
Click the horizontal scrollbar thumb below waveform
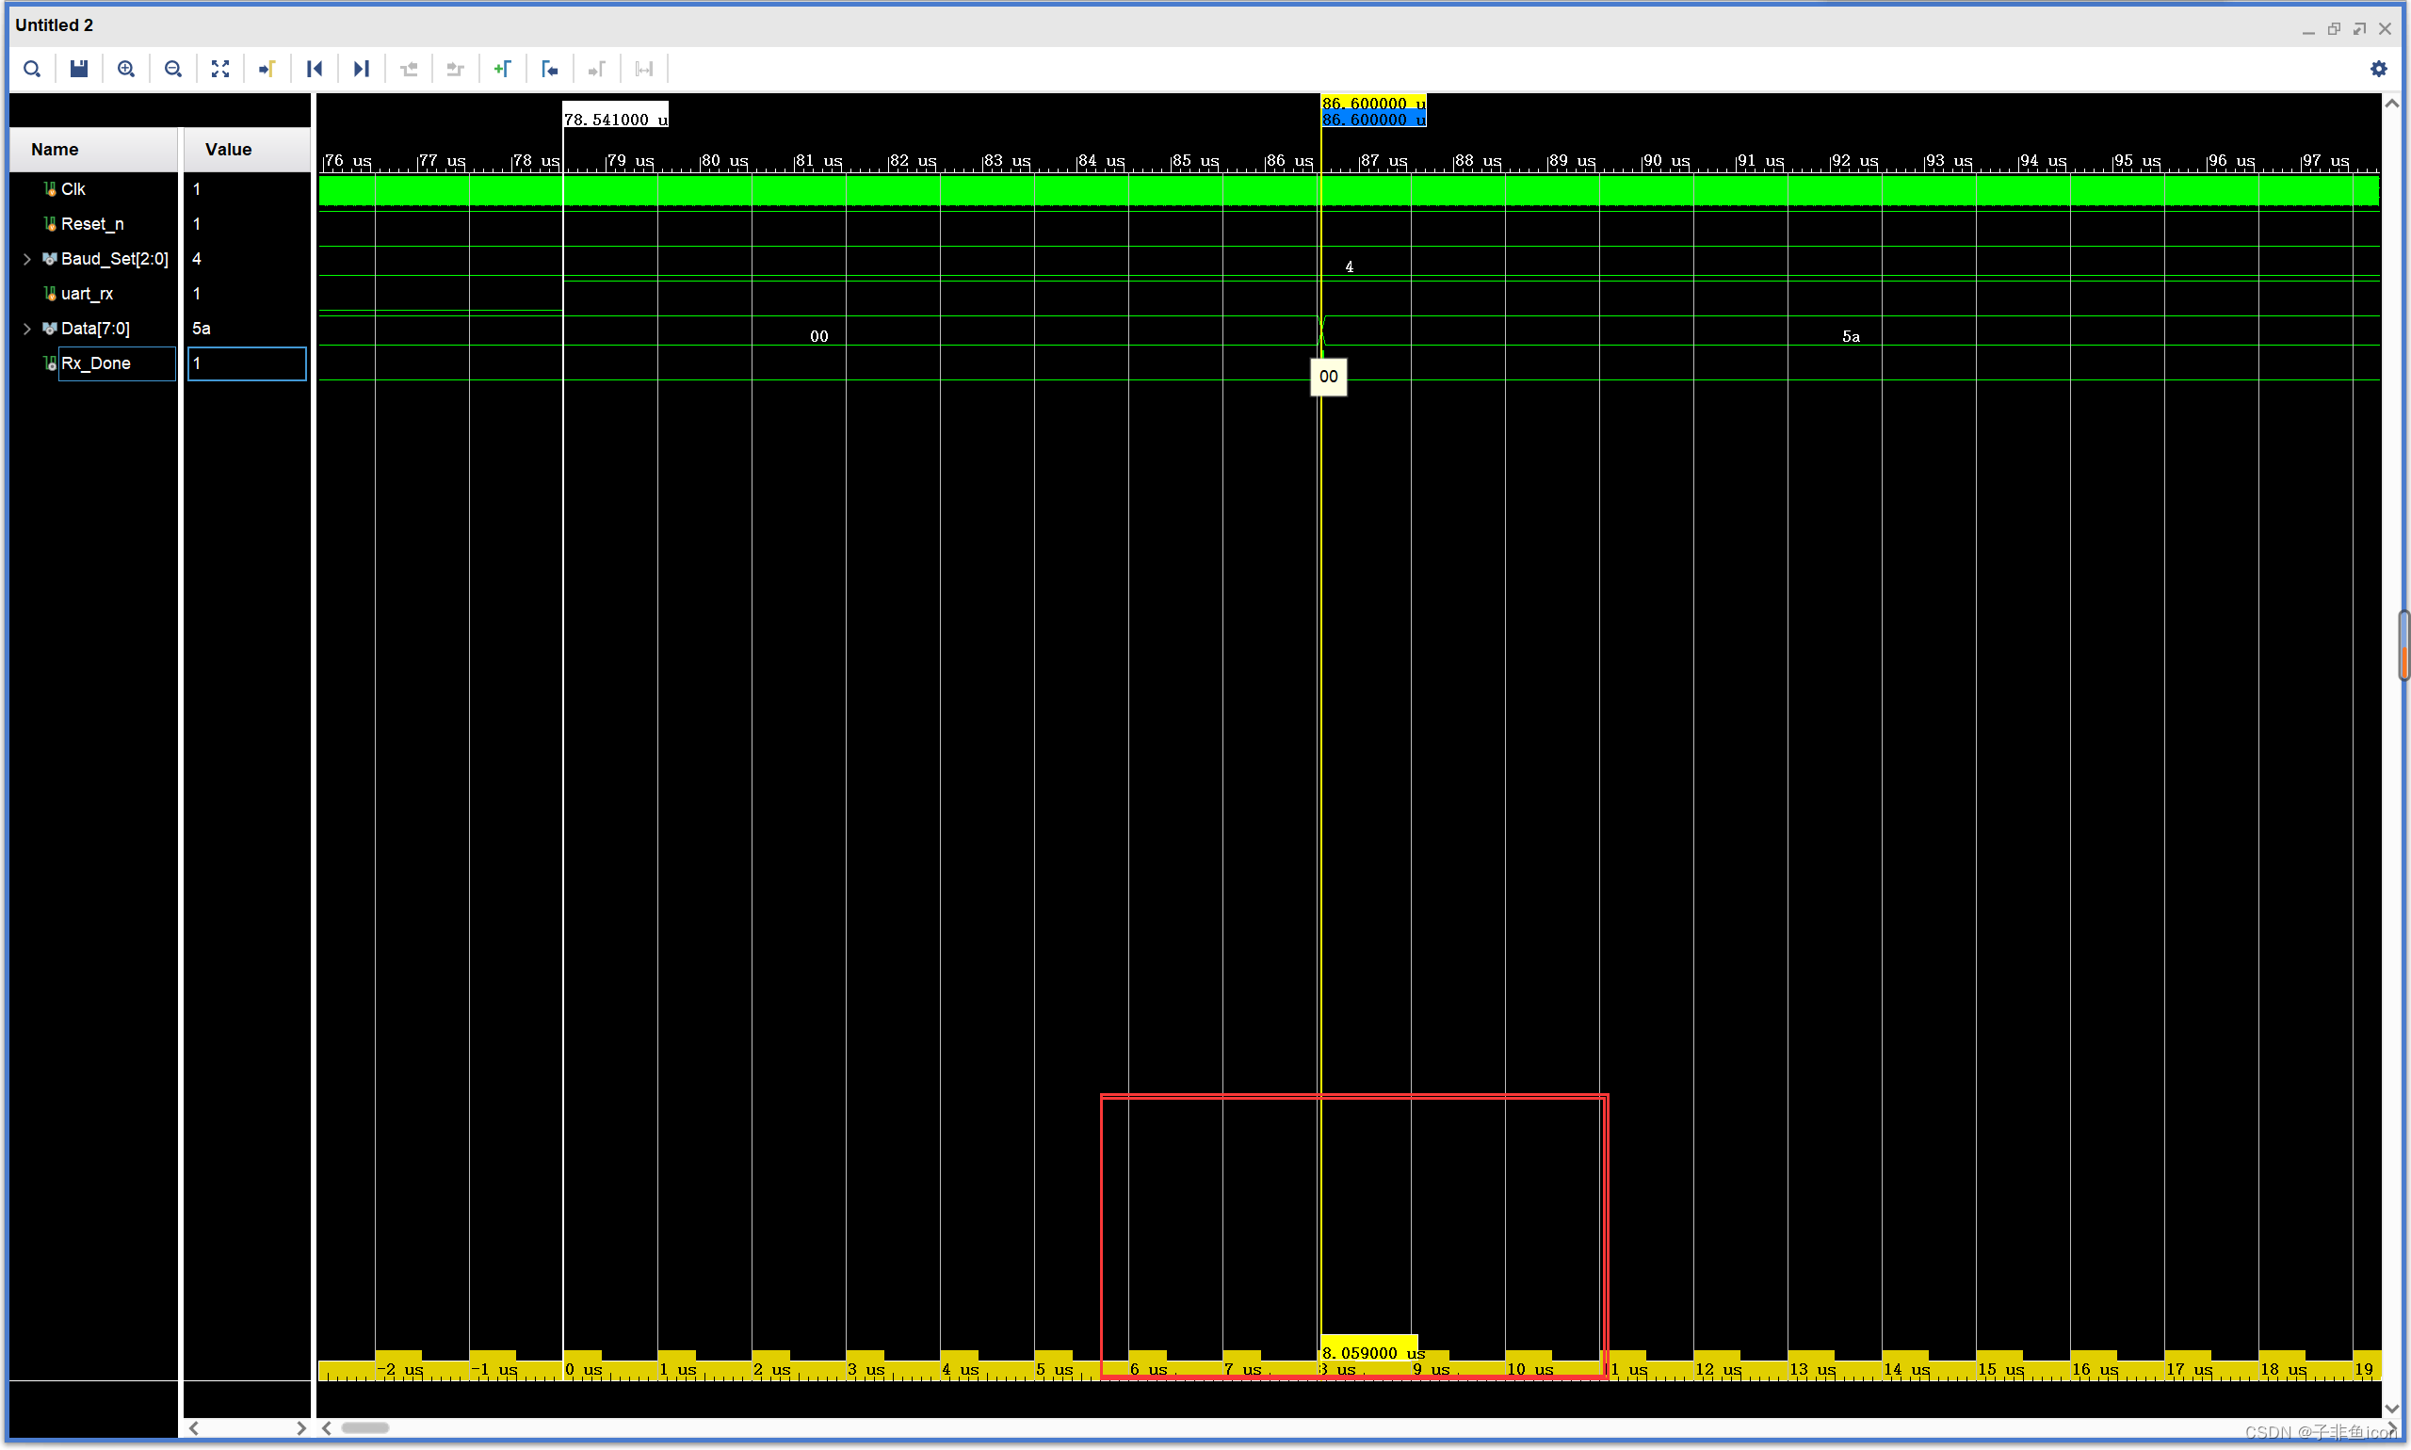[364, 1427]
